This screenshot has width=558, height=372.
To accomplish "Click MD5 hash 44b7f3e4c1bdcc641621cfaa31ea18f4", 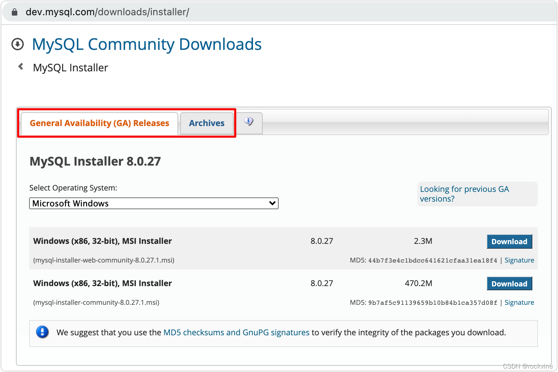I will [x=433, y=260].
